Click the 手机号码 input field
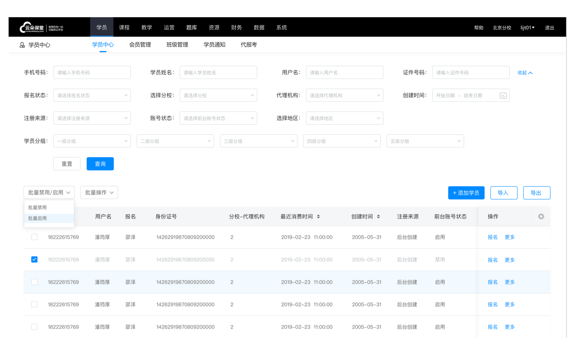 pyautogui.click(x=92, y=72)
